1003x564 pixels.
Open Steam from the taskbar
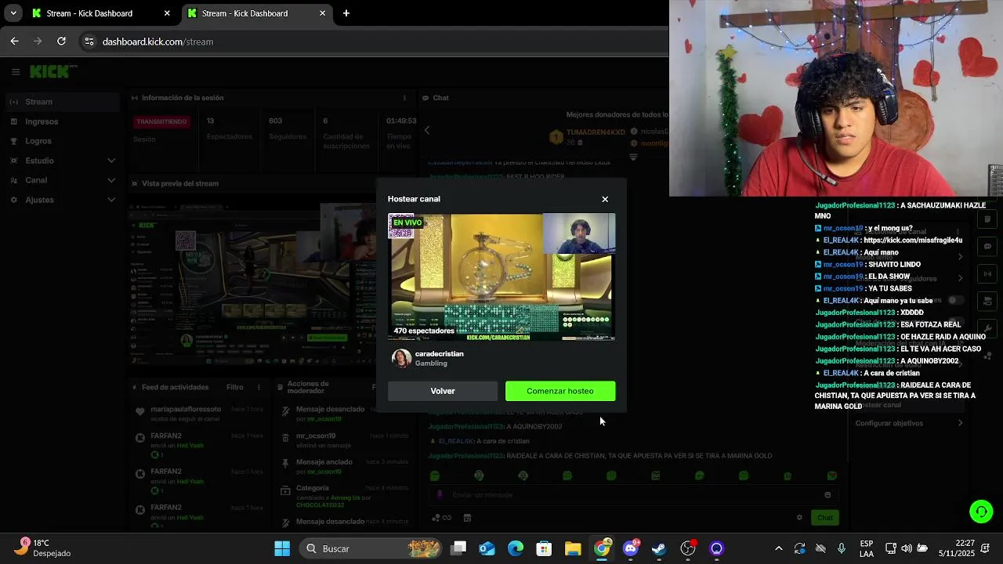tap(659, 548)
